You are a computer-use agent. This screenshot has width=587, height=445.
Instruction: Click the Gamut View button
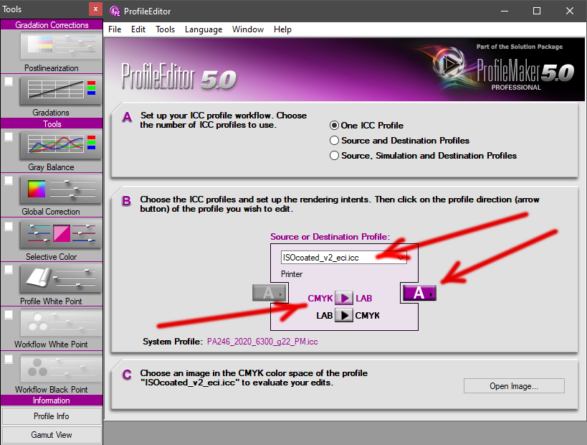[52, 435]
